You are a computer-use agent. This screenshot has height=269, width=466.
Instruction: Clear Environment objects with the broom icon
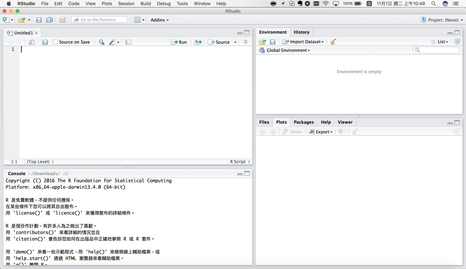pos(333,42)
